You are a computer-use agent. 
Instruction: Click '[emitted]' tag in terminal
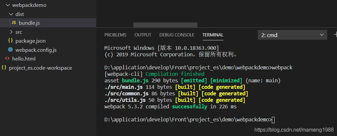[194, 81]
